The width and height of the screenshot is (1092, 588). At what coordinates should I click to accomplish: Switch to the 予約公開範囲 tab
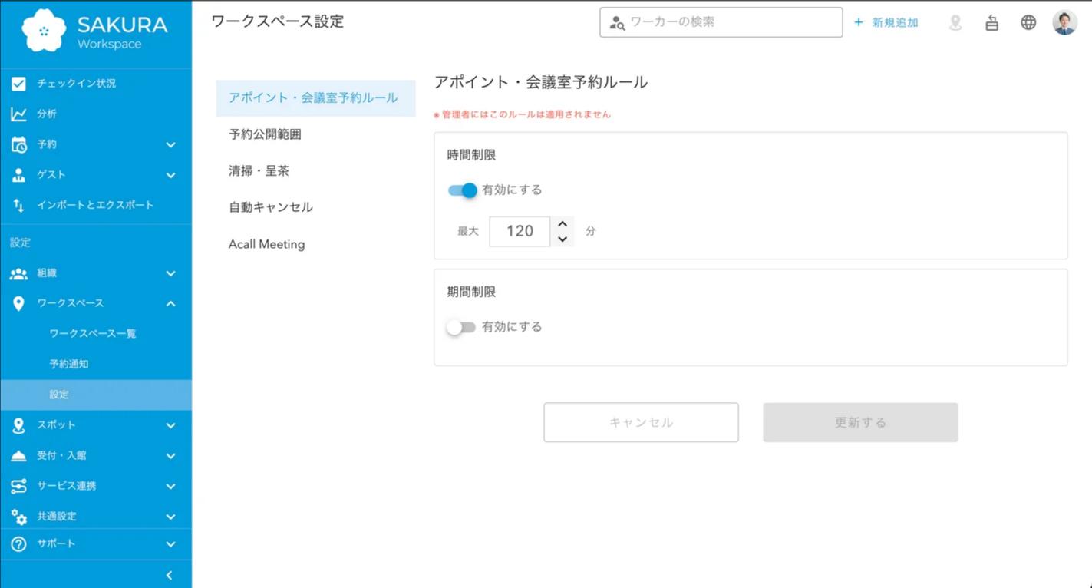point(265,134)
